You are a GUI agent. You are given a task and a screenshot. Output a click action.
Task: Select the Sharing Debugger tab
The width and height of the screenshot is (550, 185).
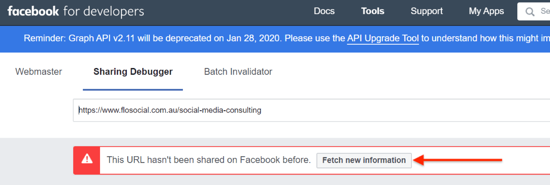click(133, 72)
